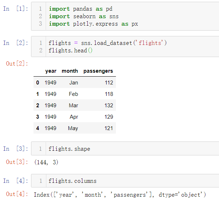Click passengers value 112

click(x=109, y=82)
